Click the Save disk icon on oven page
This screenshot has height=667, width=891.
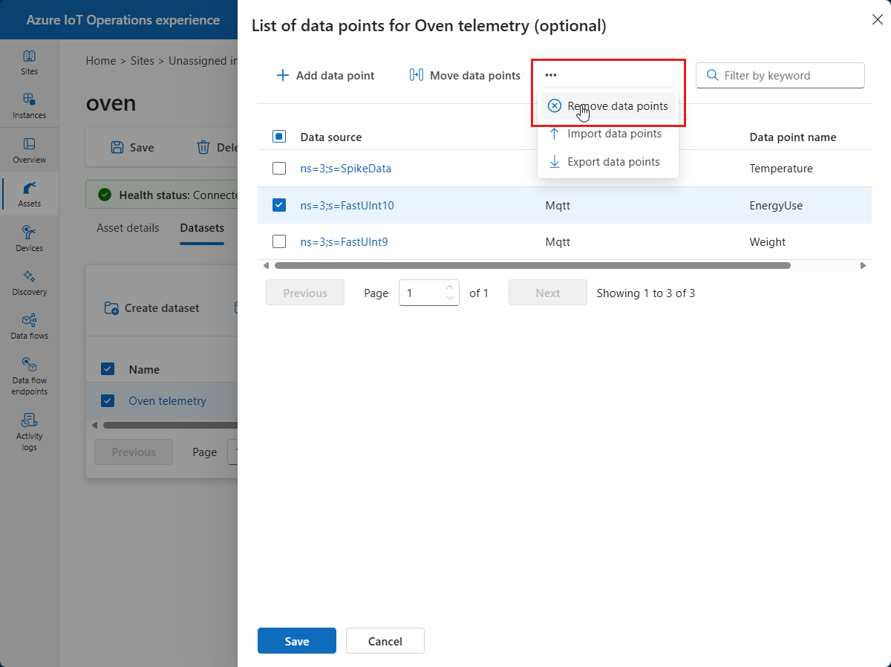coord(117,147)
